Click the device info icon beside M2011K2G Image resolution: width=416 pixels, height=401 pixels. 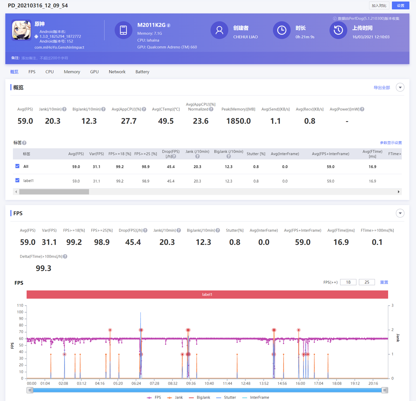169,25
